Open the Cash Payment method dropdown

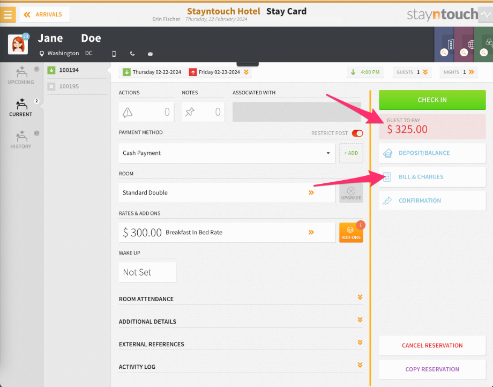tap(227, 153)
